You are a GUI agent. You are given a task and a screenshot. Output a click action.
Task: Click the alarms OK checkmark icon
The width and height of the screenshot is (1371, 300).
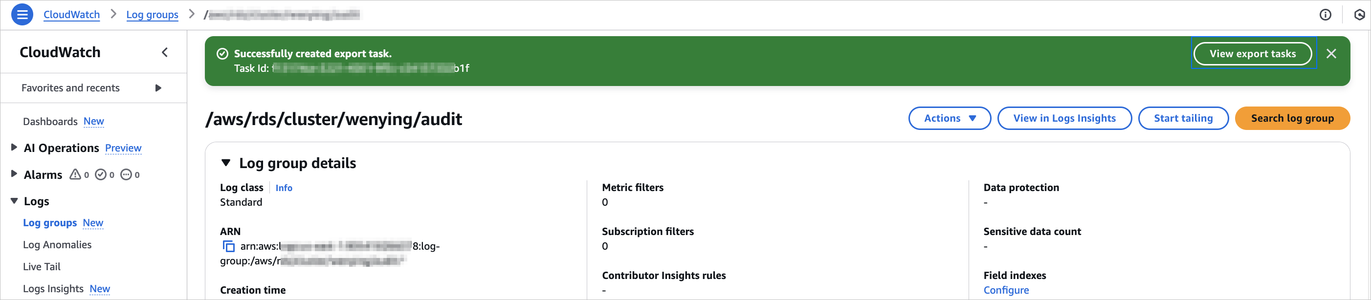coord(101,174)
